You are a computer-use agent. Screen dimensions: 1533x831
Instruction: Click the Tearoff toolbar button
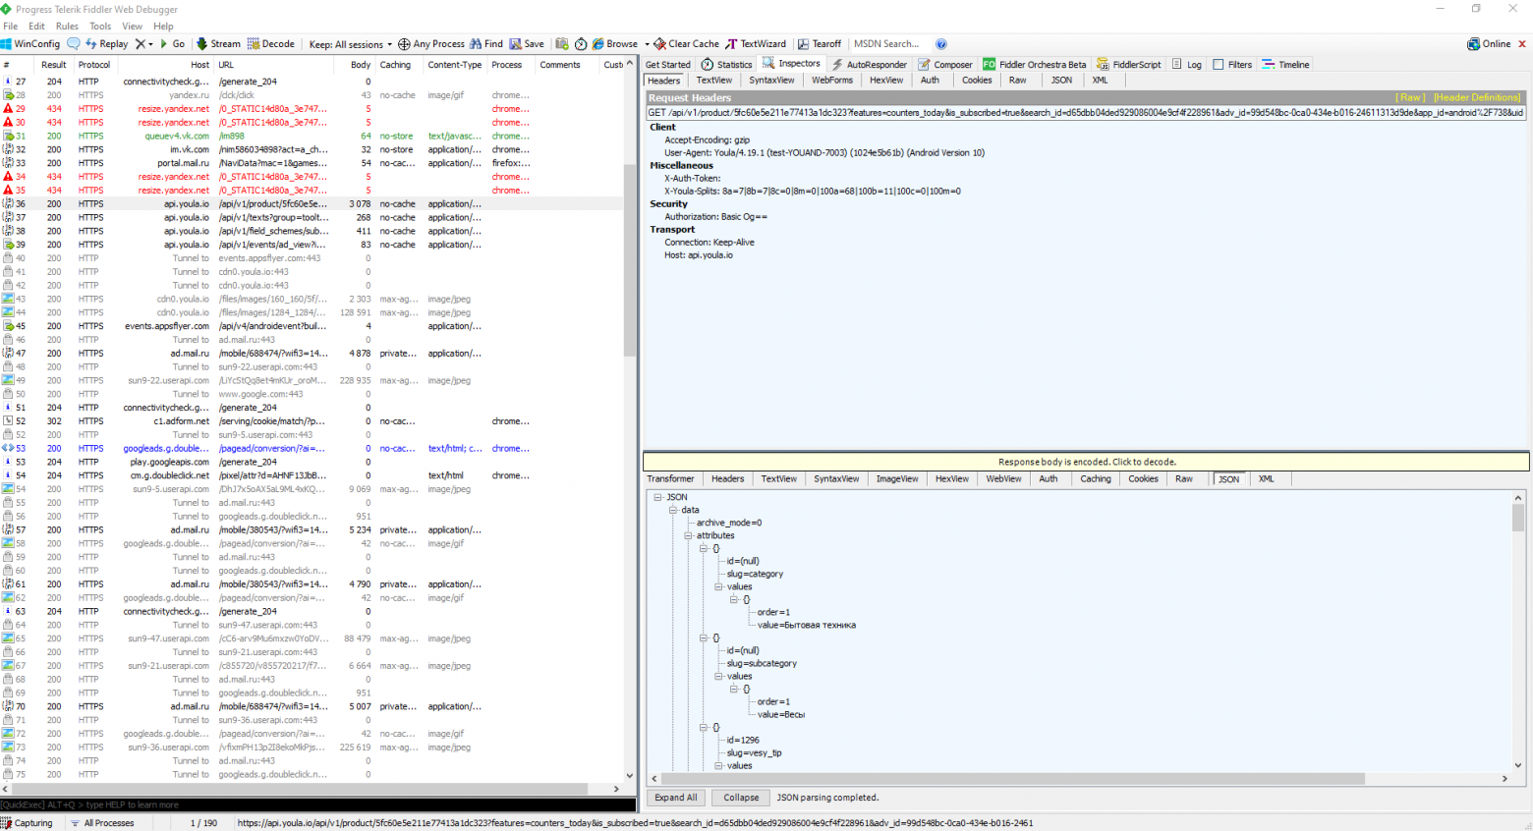(x=820, y=44)
